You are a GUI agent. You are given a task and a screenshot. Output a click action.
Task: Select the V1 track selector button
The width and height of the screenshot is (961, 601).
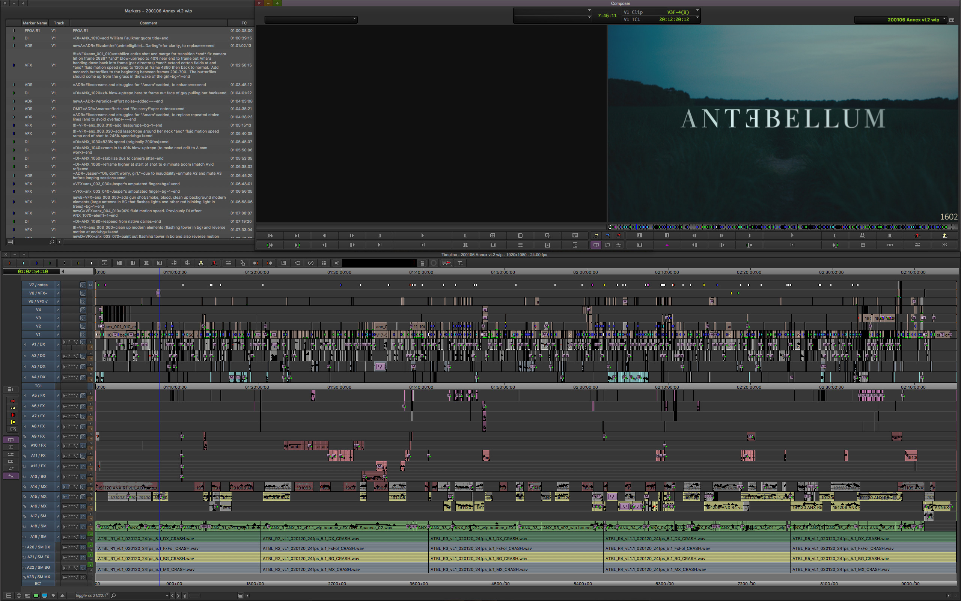[38, 335]
